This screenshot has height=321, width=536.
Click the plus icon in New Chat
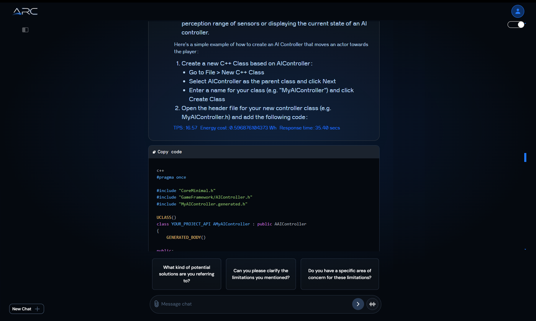[x=37, y=309]
